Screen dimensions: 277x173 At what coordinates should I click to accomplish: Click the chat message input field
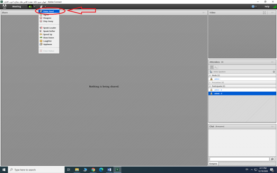point(239,159)
